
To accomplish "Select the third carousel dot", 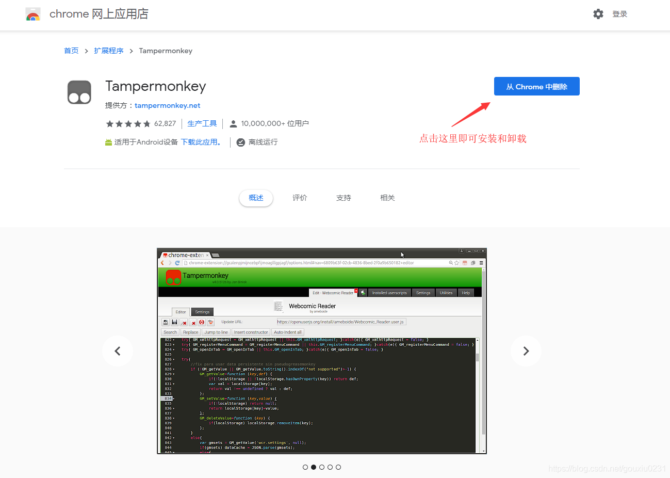I will point(322,467).
